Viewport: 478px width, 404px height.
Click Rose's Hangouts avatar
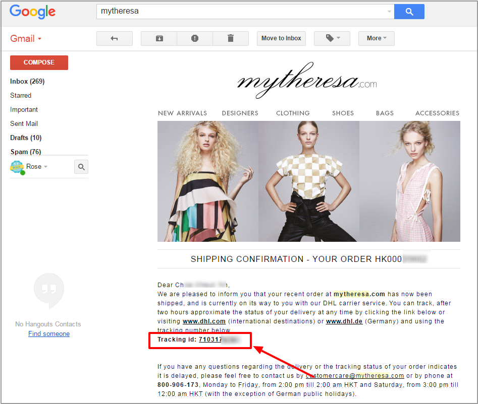17,167
